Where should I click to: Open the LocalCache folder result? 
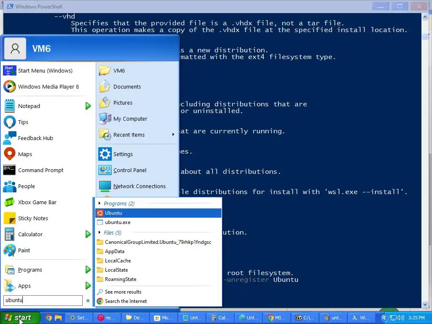click(159, 261)
